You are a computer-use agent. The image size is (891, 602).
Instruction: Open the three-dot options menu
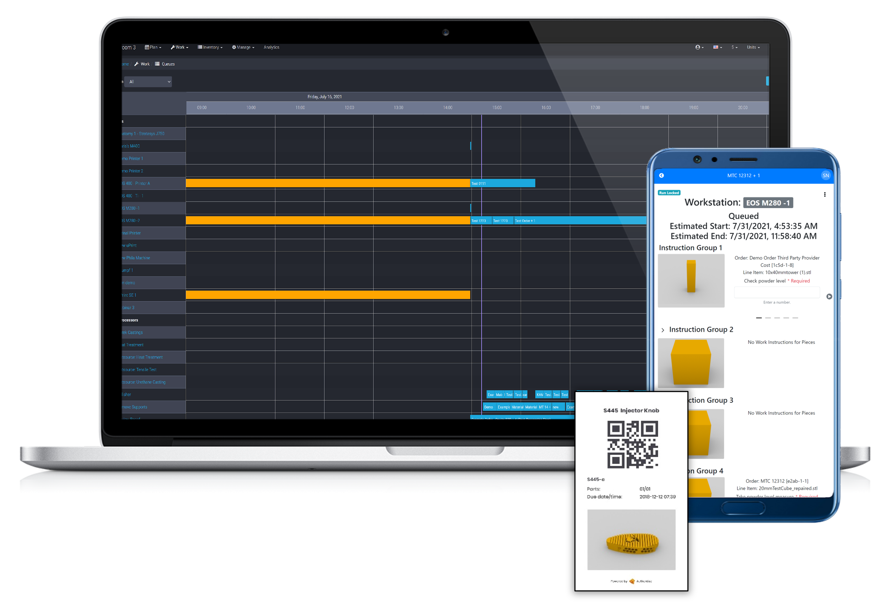(x=825, y=195)
